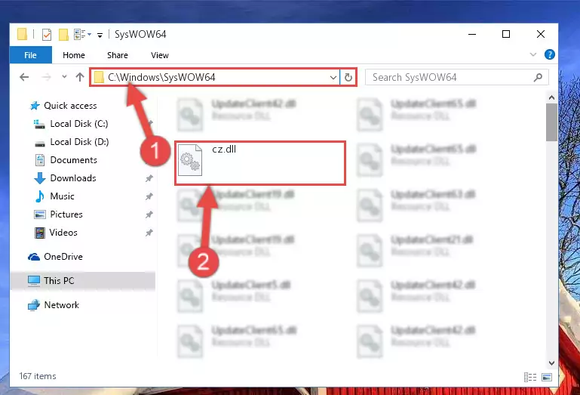Open the Customize Quick Access Toolbar dropdown
The width and height of the screenshot is (580, 395).
(x=100, y=35)
